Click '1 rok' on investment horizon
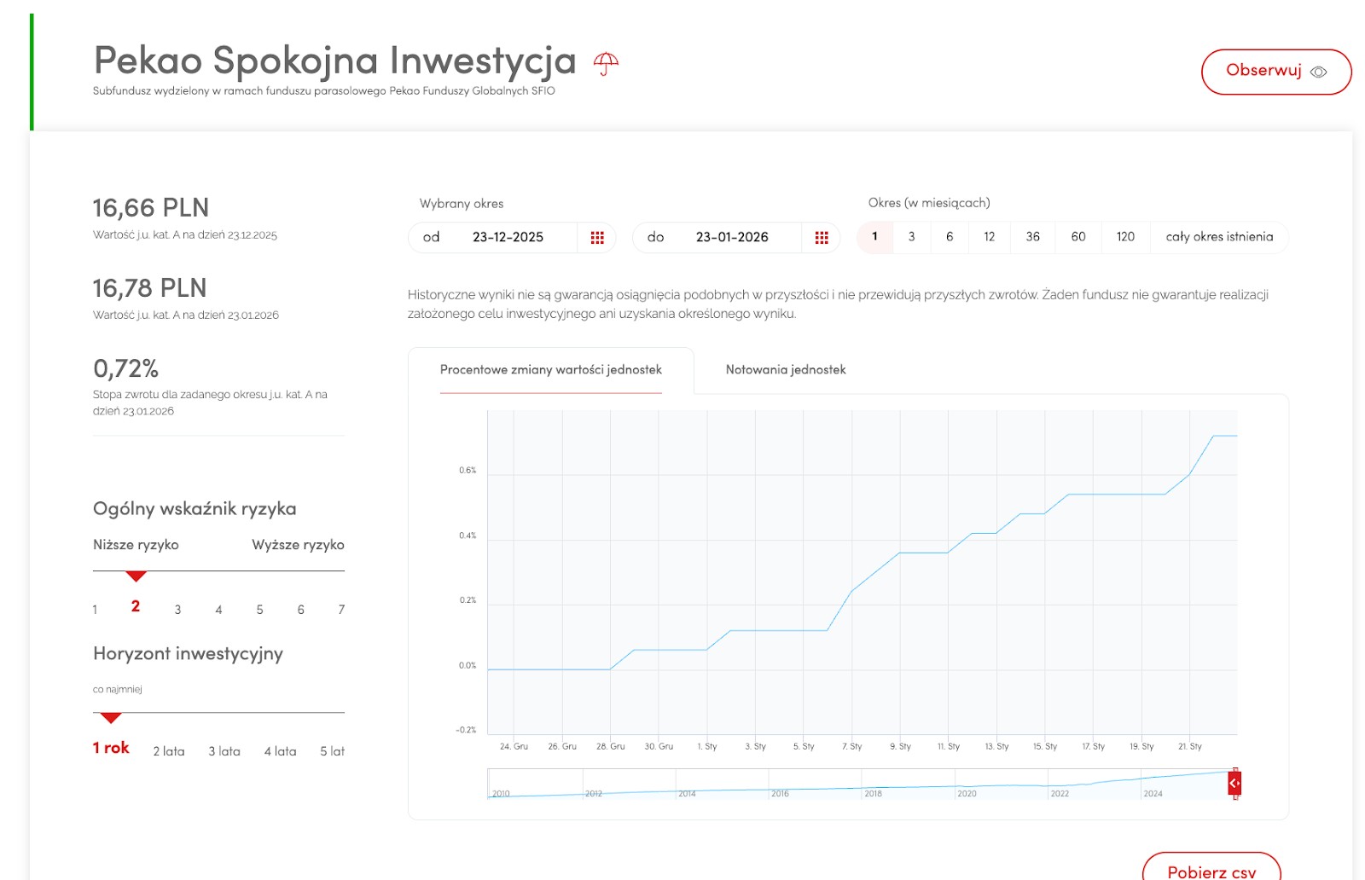This screenshot has width=1365, height=880. pos(111,748)
